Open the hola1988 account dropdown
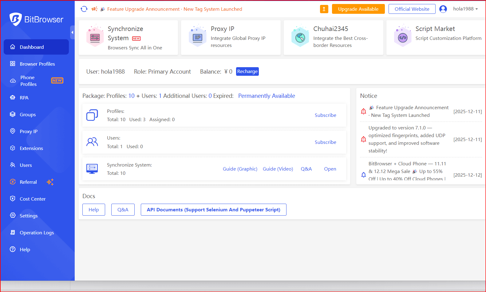Viewport: 486px width, 292px height. tap(465, 9)
